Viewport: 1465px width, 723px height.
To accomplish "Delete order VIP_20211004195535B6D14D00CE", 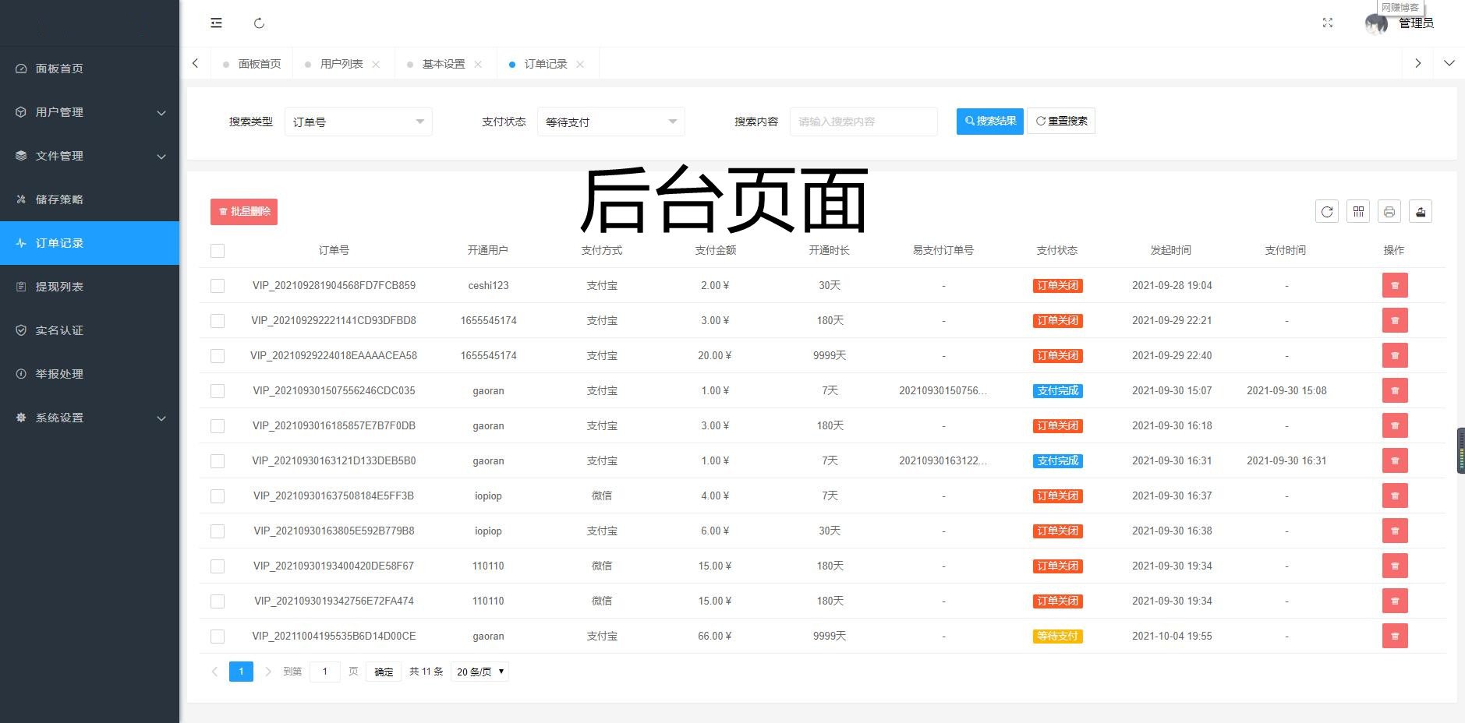I will [x=1395, y=636].
